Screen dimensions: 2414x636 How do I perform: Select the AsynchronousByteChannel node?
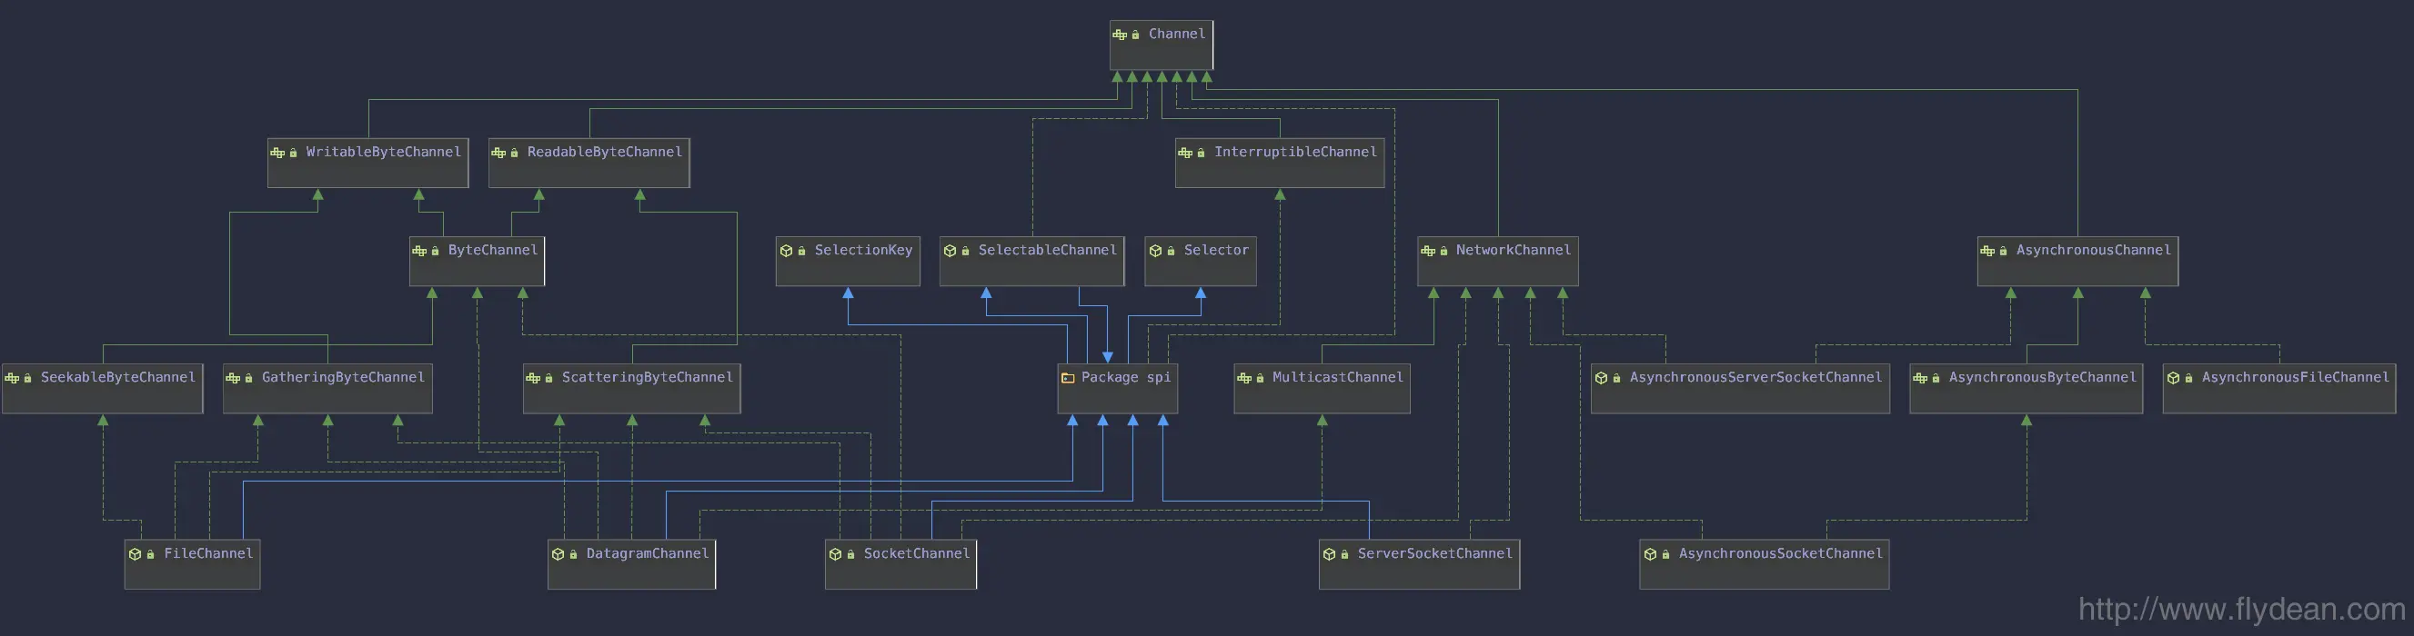[2026, 389]
